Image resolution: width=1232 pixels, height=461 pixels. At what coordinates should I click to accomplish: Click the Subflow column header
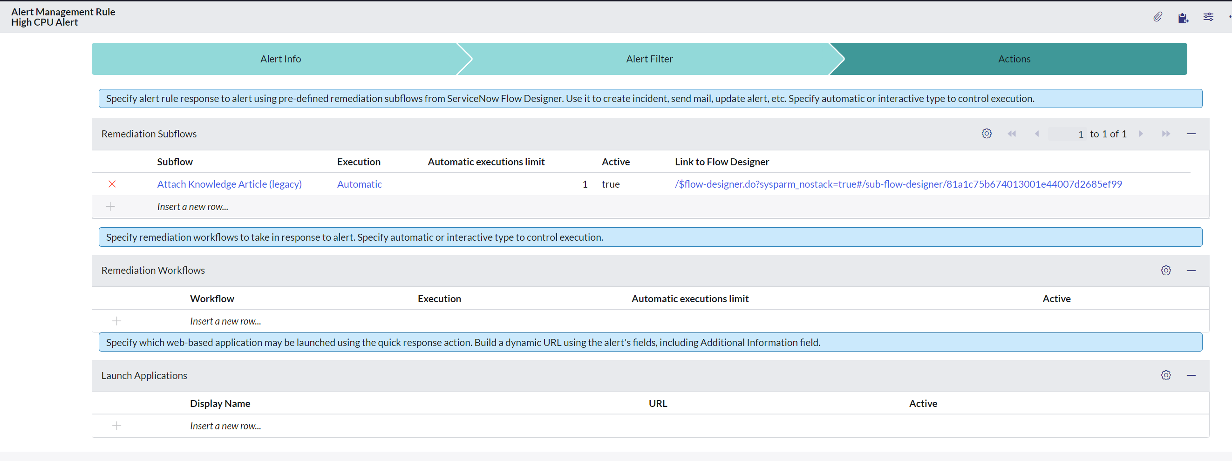pos(175,162)
